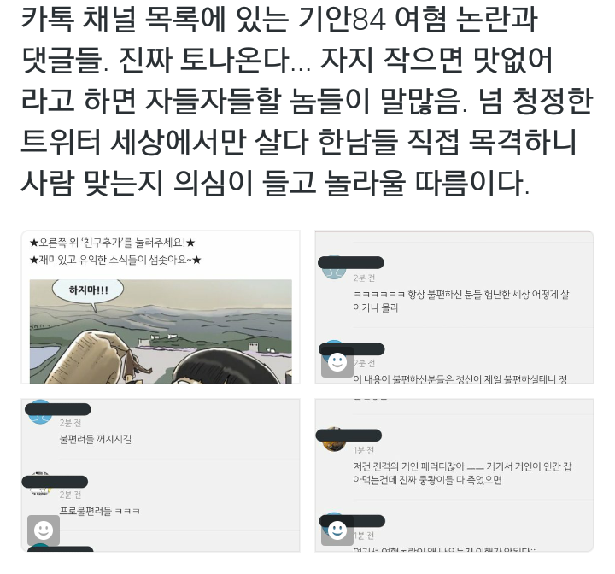Click the ★오른쪽 위 '친구추가'를 눌러주세요 line

[112, 243]
